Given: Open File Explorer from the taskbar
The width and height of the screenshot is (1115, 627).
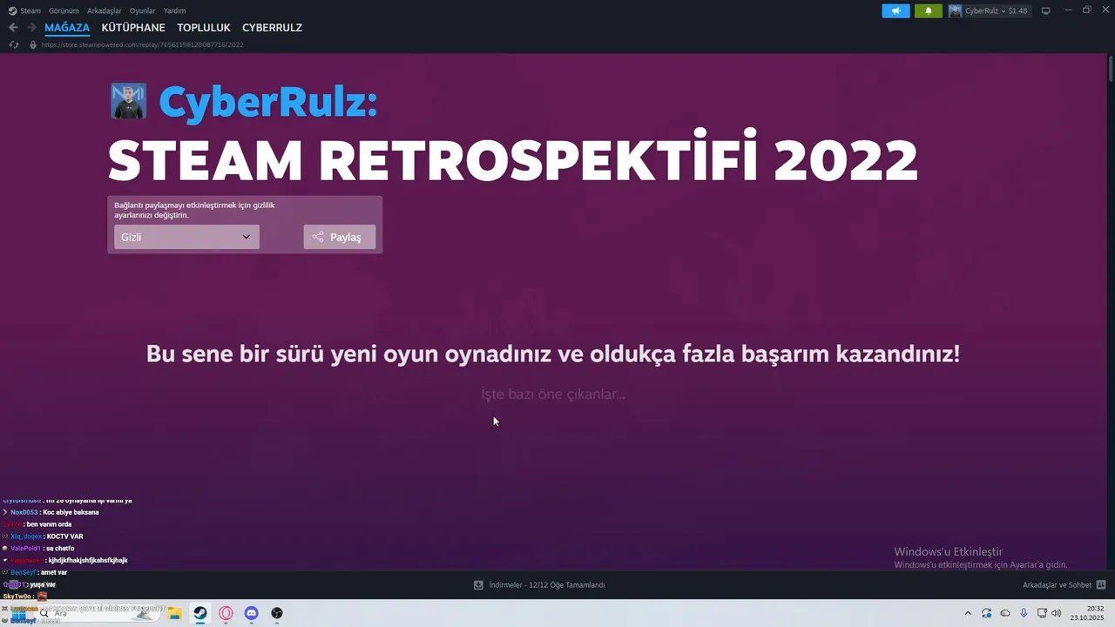Looking at the screenshot, I should coord(174,613).
